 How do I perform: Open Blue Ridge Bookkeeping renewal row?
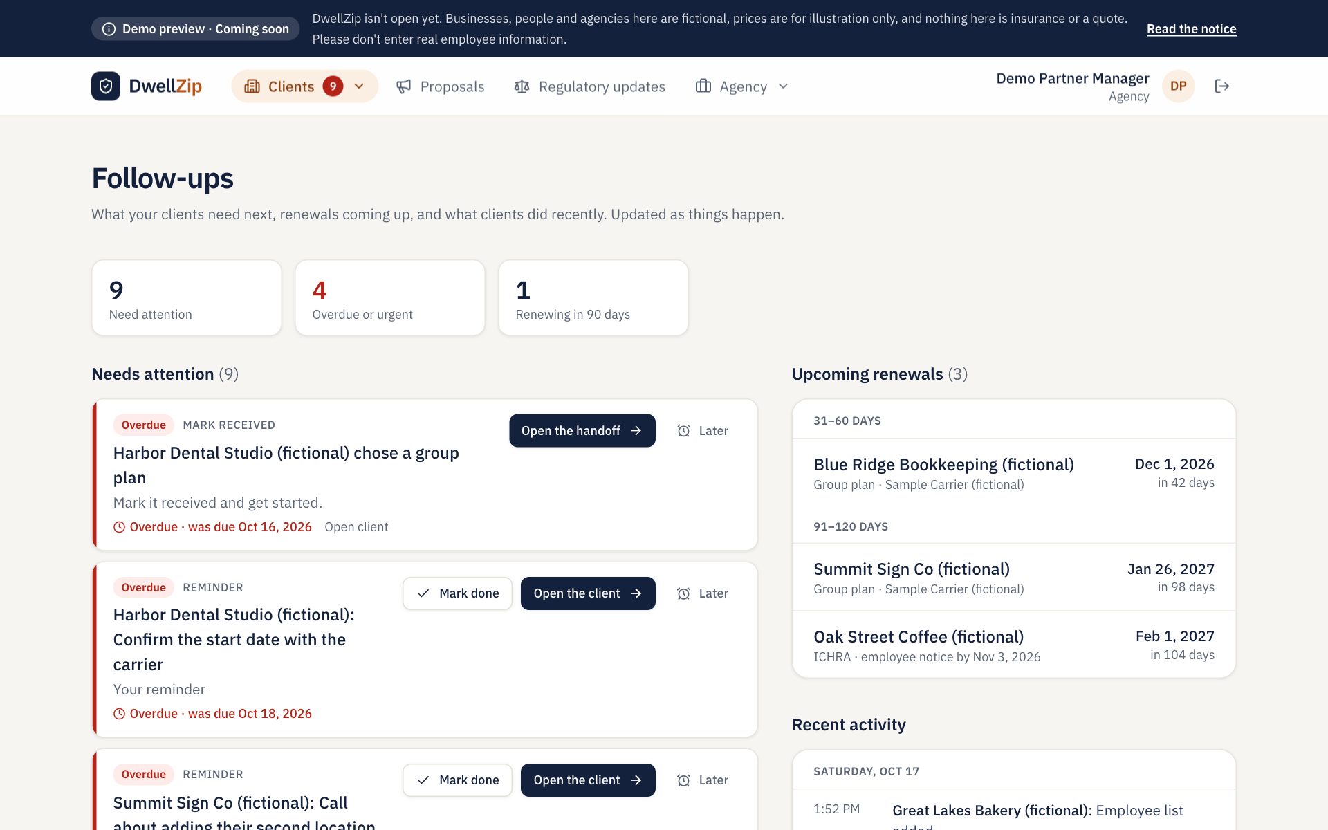pos(1014,474)
